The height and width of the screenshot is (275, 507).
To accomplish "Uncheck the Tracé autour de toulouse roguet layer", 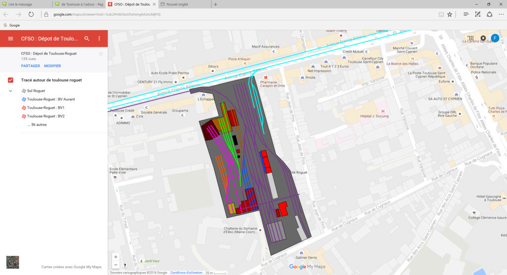I will click(11, 80).
